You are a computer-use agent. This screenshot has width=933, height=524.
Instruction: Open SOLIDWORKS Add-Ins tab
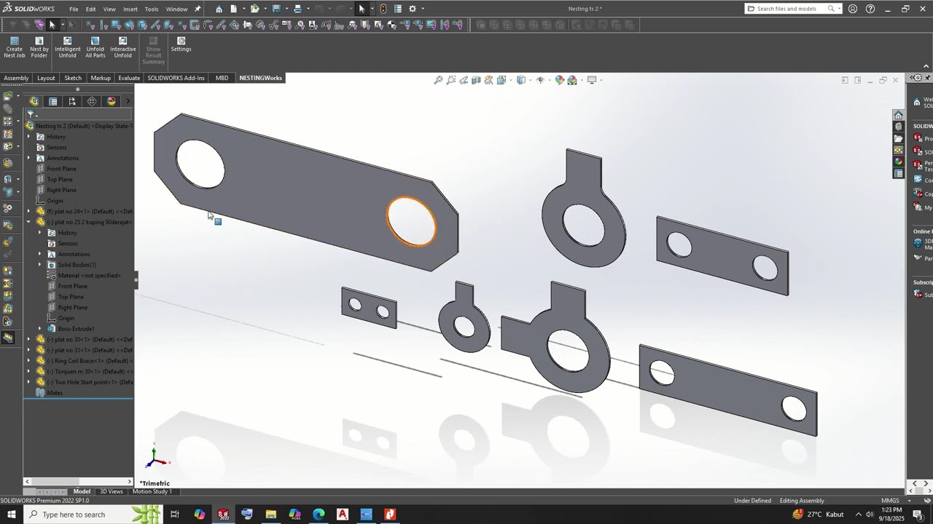pos(176,78)
